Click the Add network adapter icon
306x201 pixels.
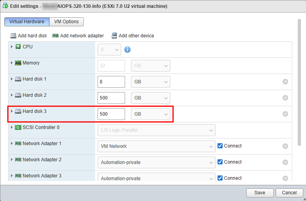point(55,36)
